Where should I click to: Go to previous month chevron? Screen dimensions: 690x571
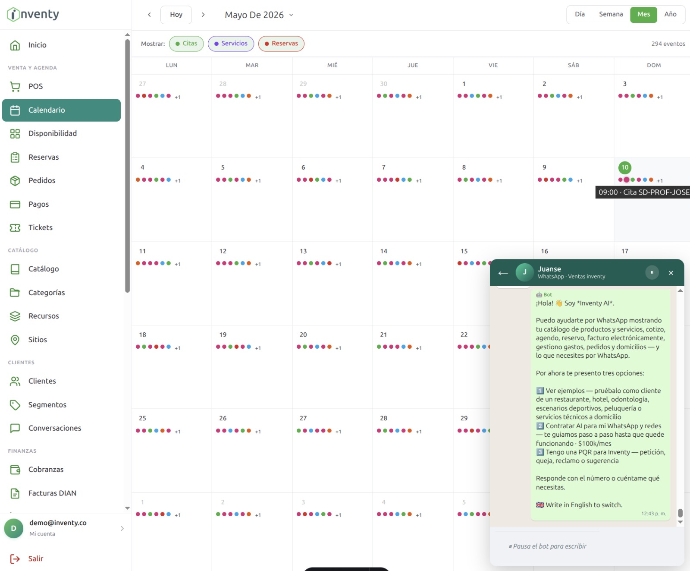pyautogui.click(x=149, y=15)
